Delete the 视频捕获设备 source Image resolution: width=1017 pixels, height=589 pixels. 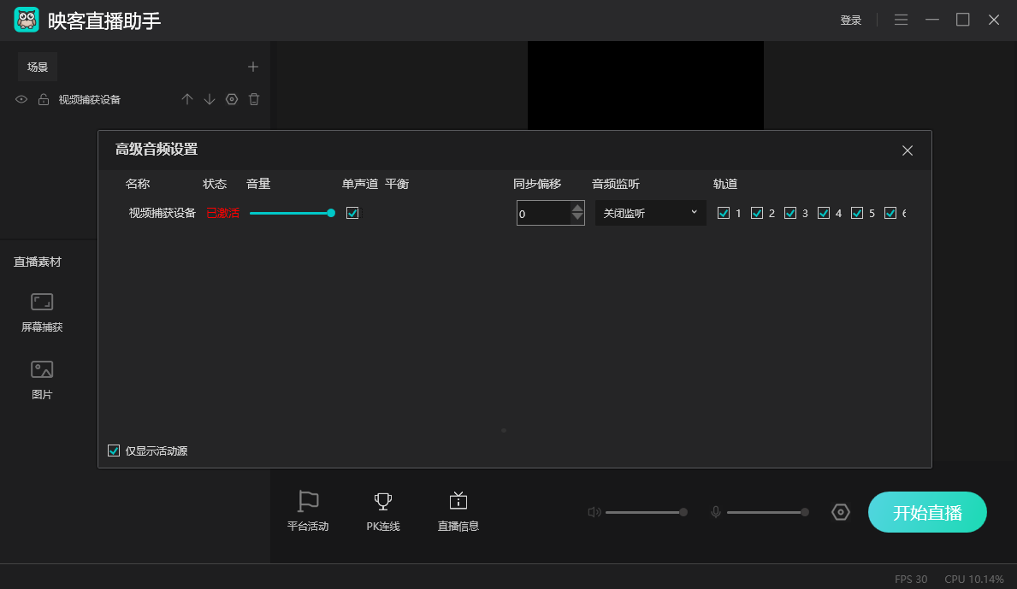tap(254, 99)
